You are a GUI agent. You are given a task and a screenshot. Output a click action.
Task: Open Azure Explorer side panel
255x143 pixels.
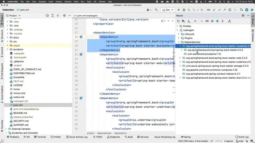pos(2,95)
